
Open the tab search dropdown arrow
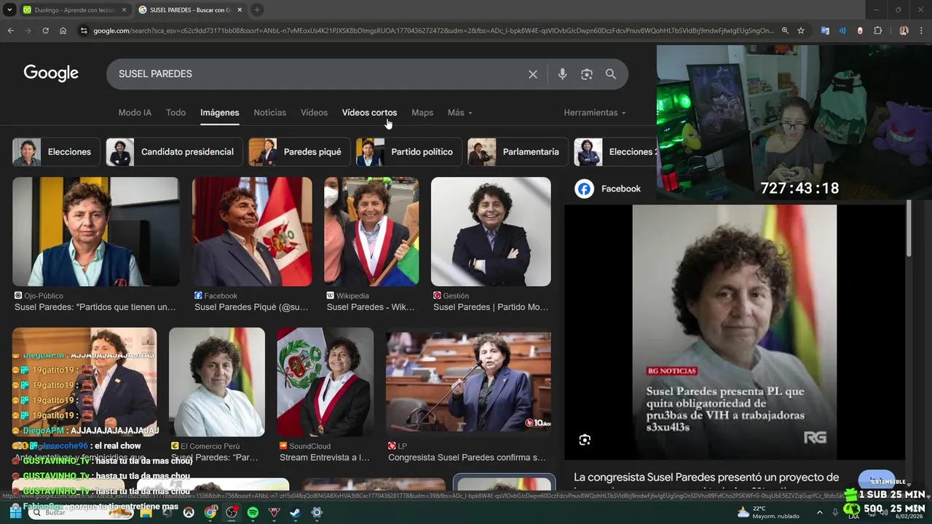pos(9,9)
